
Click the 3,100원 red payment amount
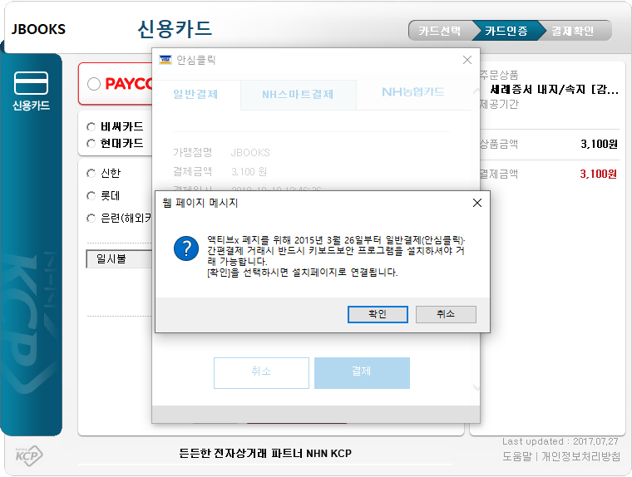coord(599,174)
